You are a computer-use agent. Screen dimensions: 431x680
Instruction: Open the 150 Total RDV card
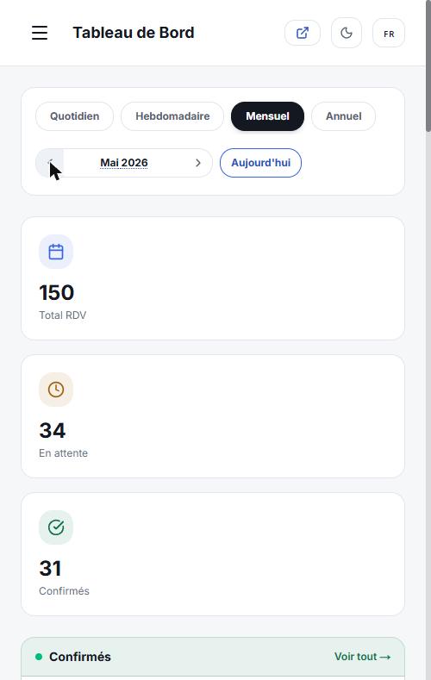click(x=213, y=278)
